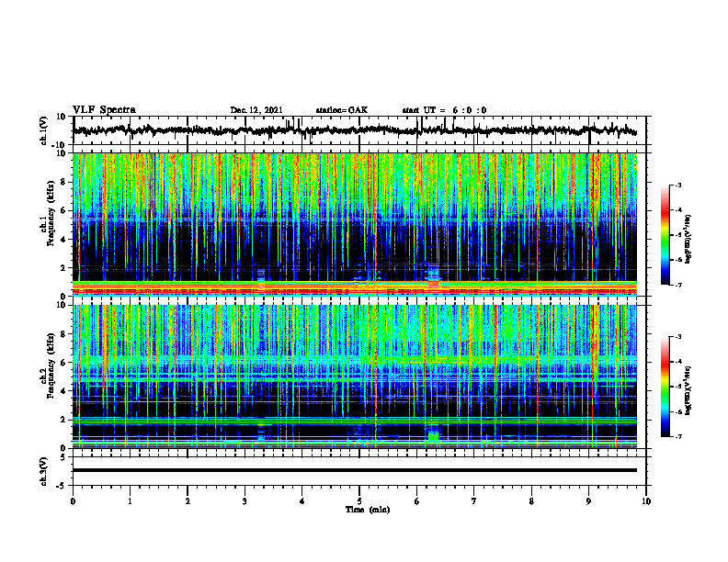Click the time axis tick label "7"
This screenshot has height=562, width=728.
pyautogui.click(x=474, y=501)
